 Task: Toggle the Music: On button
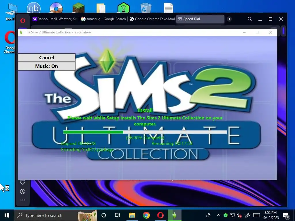tap(47, 66)
